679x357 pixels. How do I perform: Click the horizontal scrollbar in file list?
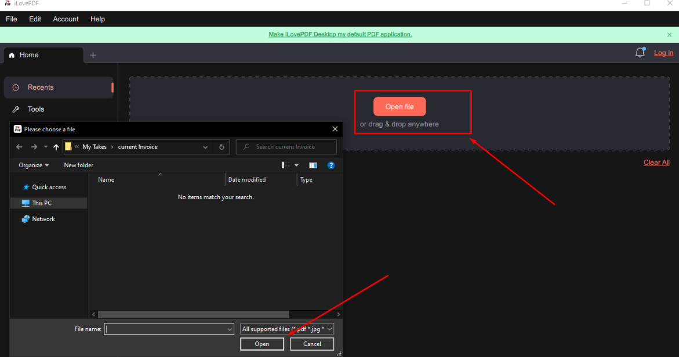click(193, 315)
